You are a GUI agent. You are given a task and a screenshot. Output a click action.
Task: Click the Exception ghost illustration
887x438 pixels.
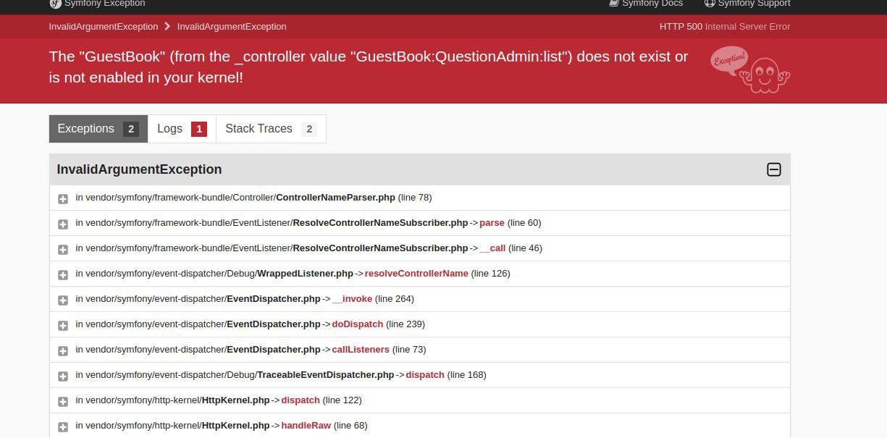click(x=750, y=70)
